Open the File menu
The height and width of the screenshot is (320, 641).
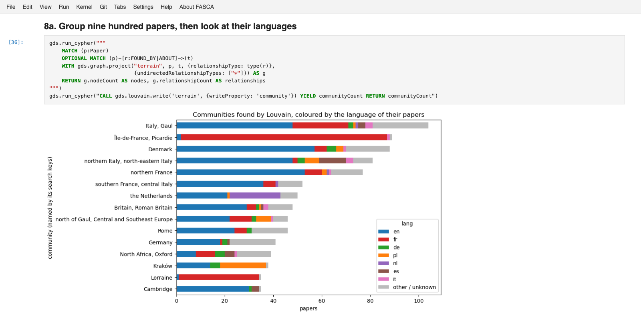(x=11, y=7)
